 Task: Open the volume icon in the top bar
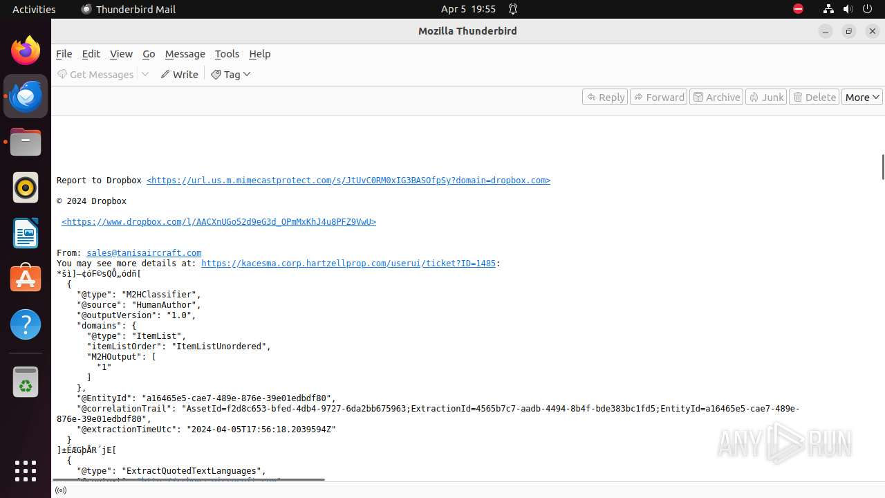848,9
